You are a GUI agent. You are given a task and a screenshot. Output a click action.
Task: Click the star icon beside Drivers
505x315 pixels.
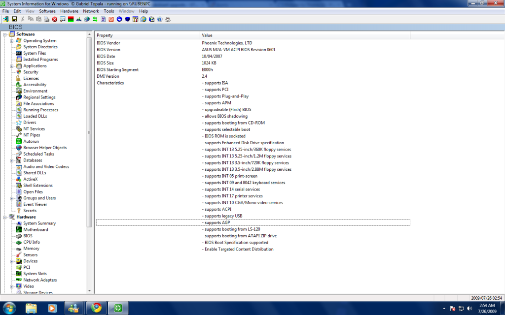tap(19, 123)
